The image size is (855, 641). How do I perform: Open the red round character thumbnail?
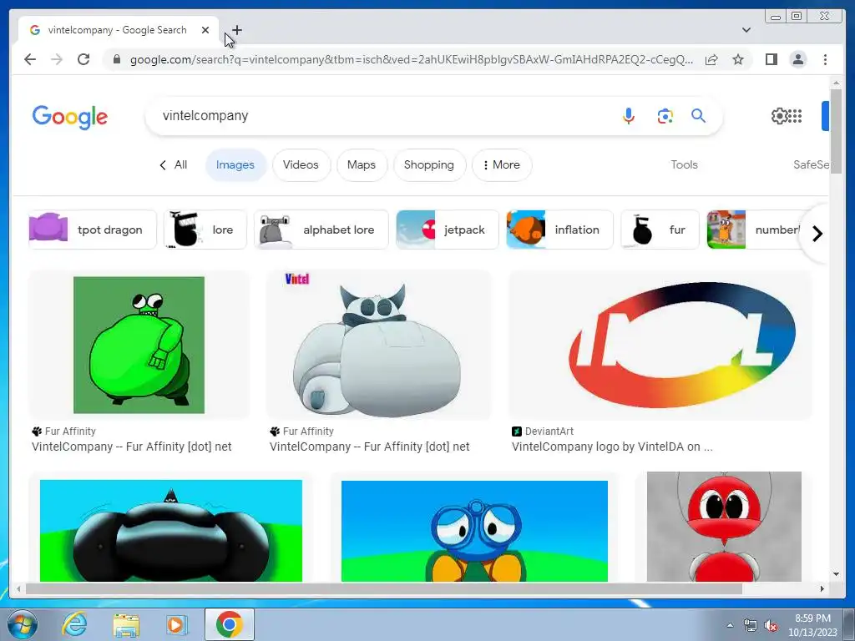pos(724,527)
